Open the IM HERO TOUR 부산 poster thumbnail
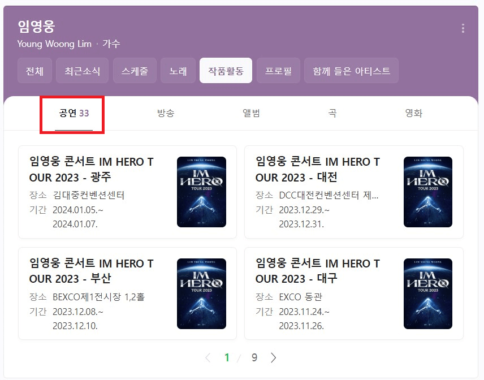Viewport: 484px width, 380px height. coord(201,295)
